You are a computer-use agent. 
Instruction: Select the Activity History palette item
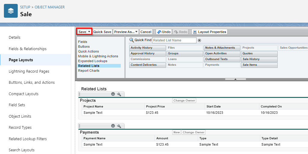pos(147,48)
